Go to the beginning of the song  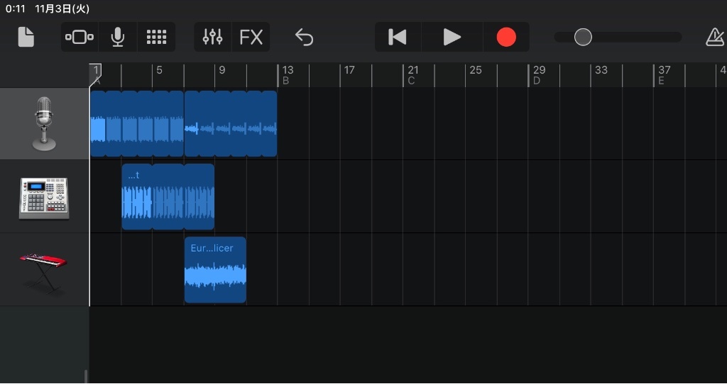(x=398, y=37)
